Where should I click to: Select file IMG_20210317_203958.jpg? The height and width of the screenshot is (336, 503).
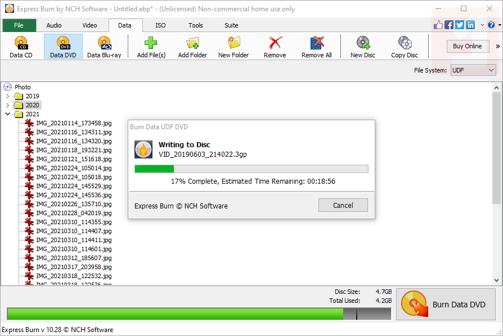click(74, 267)
